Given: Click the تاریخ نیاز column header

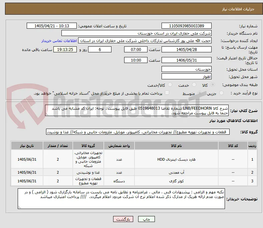Looking at the screenshot, I should [x=27, y=146].
